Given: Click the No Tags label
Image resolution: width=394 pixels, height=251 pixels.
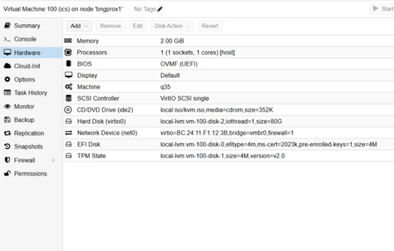Looking at the screenshot, I should [145, 9].
